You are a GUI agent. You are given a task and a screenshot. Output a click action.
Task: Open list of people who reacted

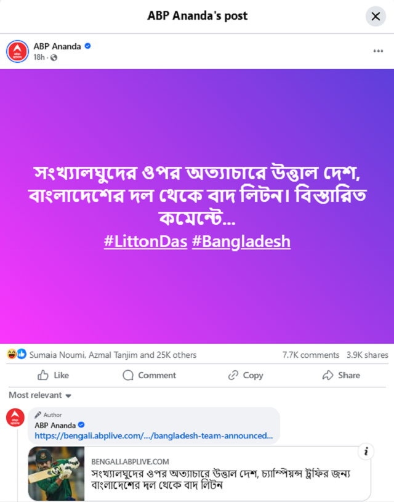[113, 355]
